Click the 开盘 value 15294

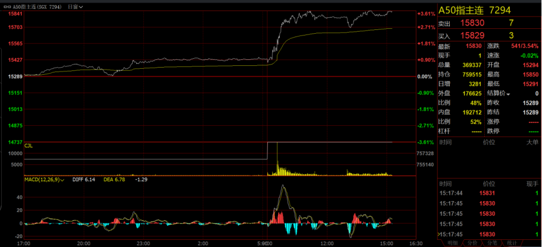pos(530,65)
